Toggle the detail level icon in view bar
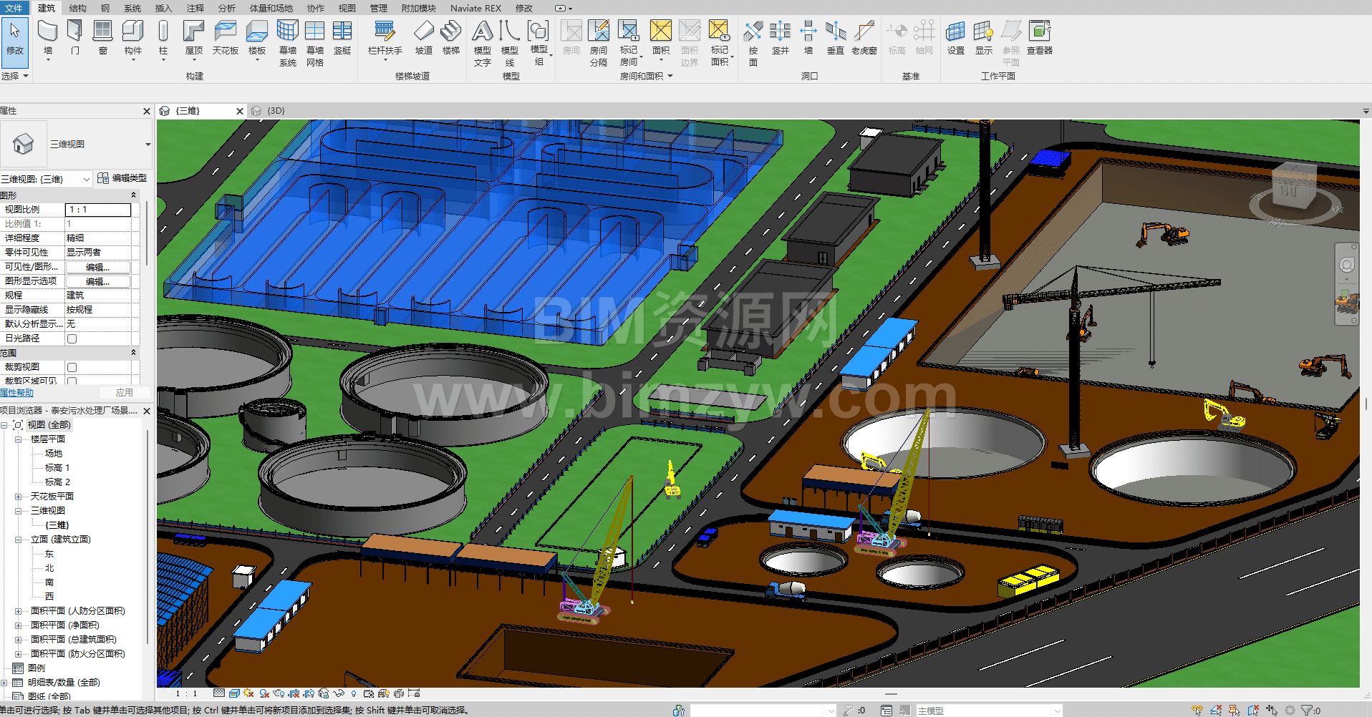This screenshot has height=717, width=1372. click(219, 693)
